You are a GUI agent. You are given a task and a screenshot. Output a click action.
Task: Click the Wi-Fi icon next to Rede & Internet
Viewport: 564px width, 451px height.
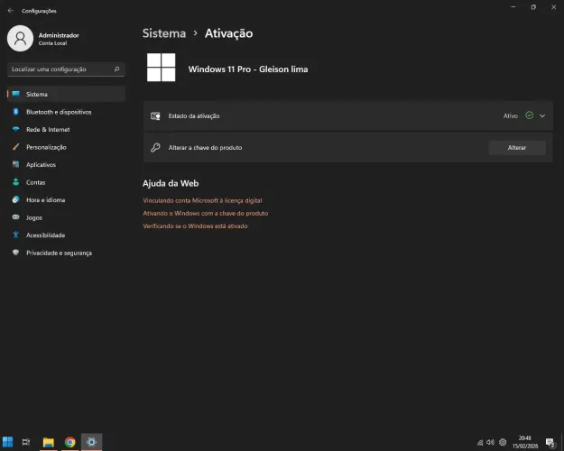16,129
